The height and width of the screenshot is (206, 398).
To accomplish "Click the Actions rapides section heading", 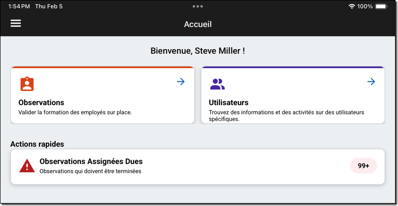I will 37,144.
